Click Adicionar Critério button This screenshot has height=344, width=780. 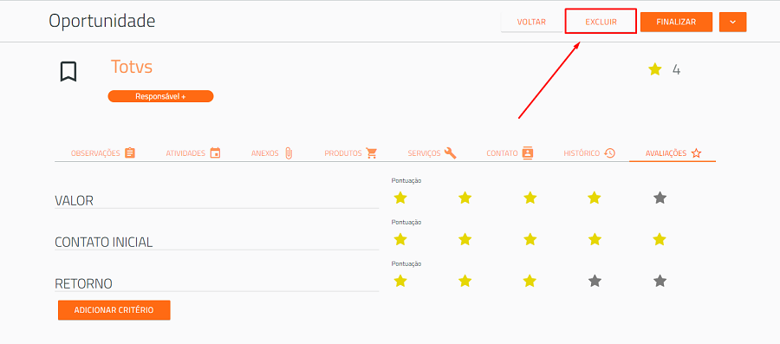point(114,310)
